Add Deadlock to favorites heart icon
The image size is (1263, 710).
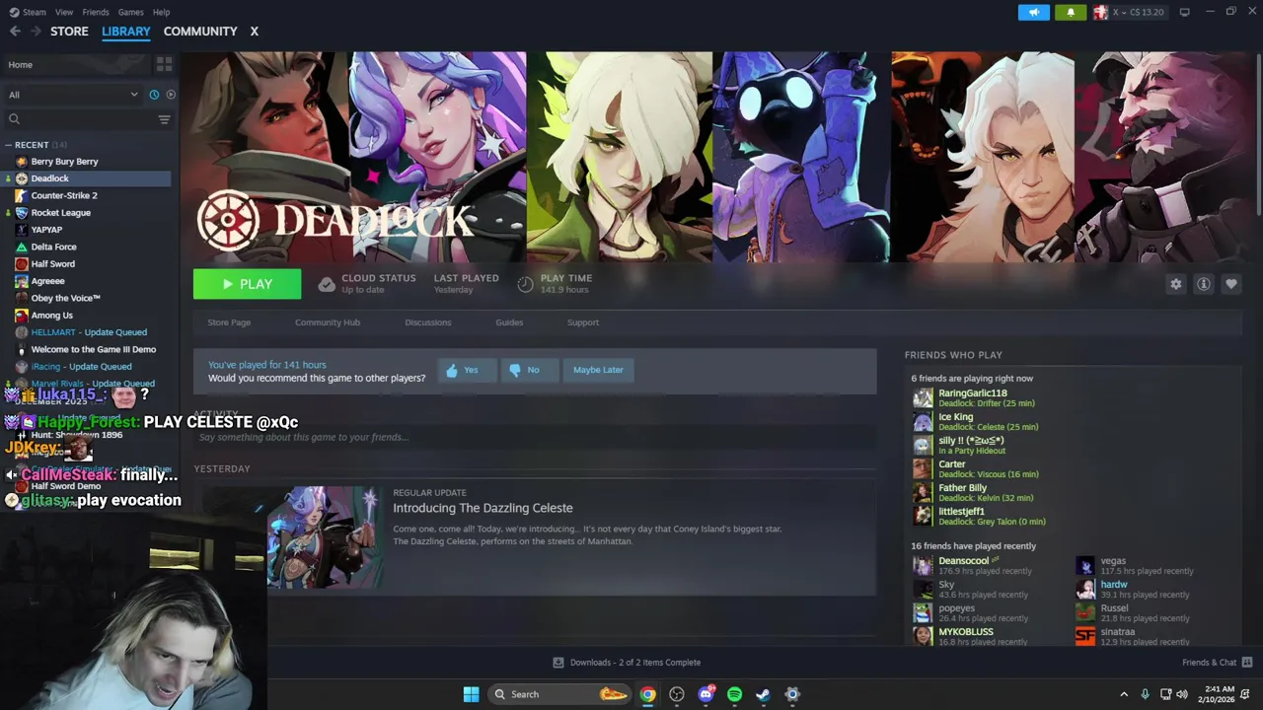1230,284
